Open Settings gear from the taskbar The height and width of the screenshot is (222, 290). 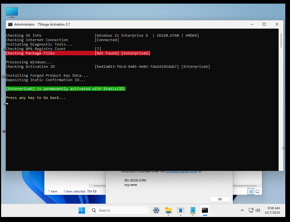pos(156,210)
